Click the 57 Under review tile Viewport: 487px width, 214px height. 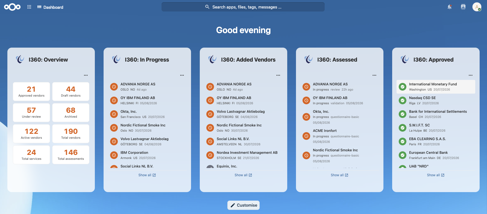[x=31, y=113]
